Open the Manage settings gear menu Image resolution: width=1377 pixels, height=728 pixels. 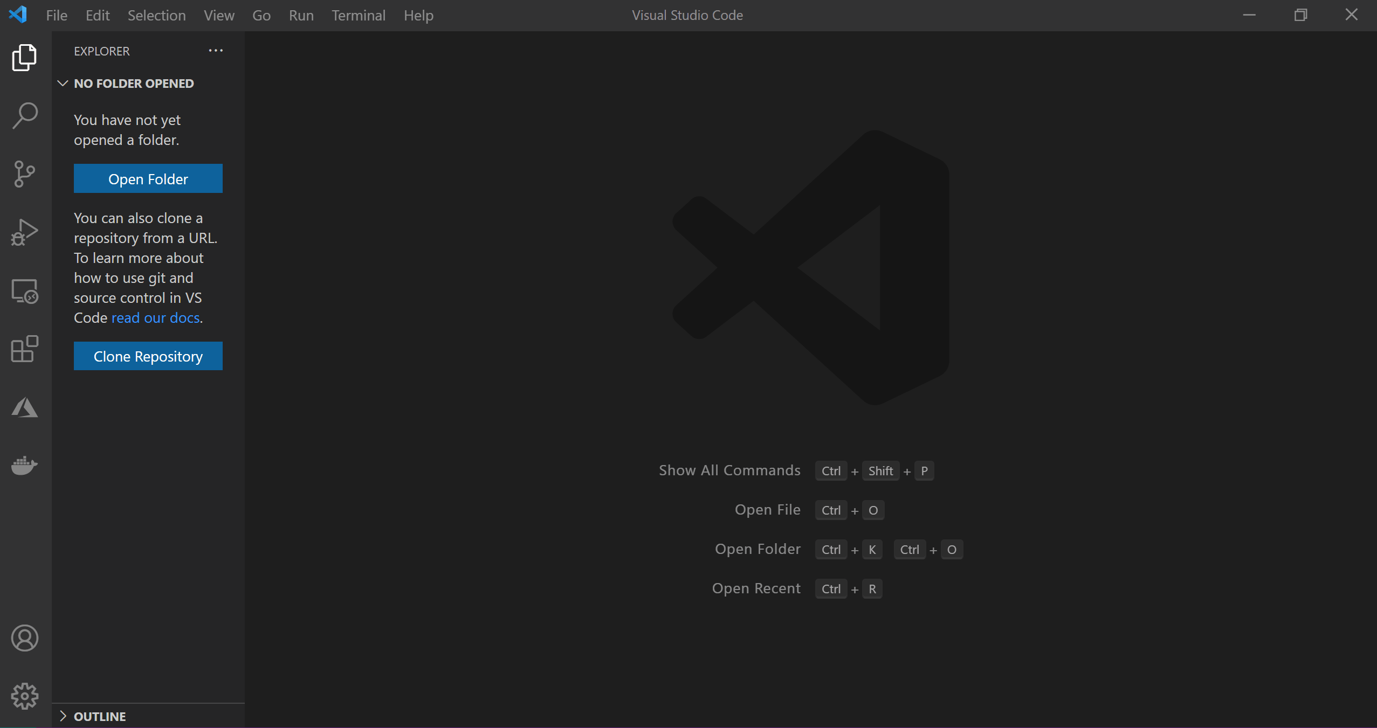coord(24,696)
